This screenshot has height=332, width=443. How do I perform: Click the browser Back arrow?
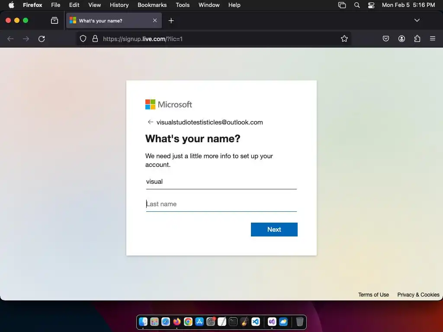10,38
